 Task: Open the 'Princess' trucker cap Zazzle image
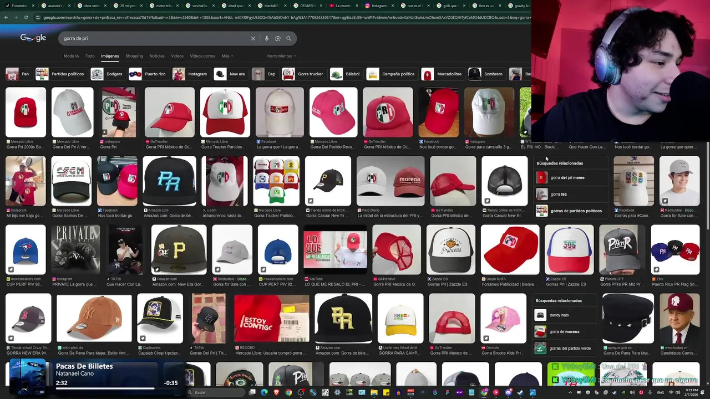coord(451,250)
